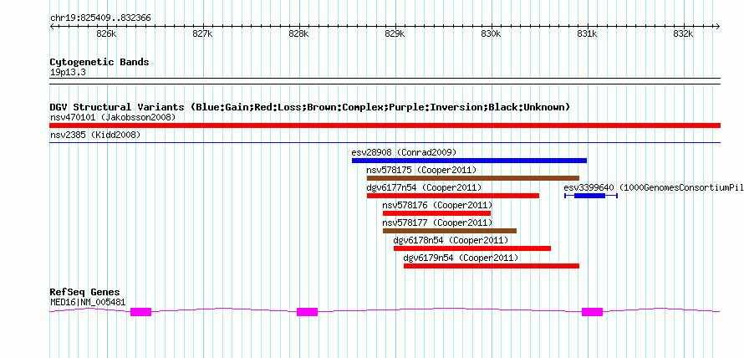Click the ruler's right arrowhead

tap(718, 27)
